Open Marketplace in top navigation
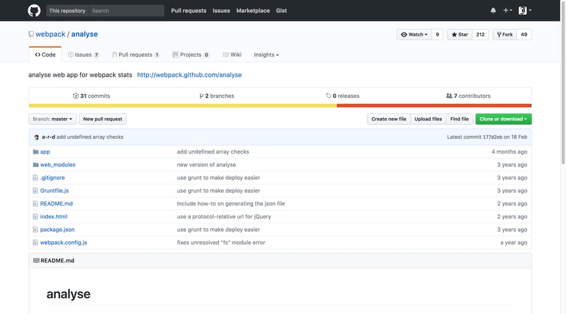This screenshot has height=314, width=566. [253, 11]
